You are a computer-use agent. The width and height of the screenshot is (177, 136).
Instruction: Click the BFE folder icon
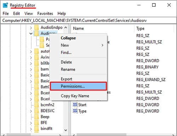click(36, 123)
